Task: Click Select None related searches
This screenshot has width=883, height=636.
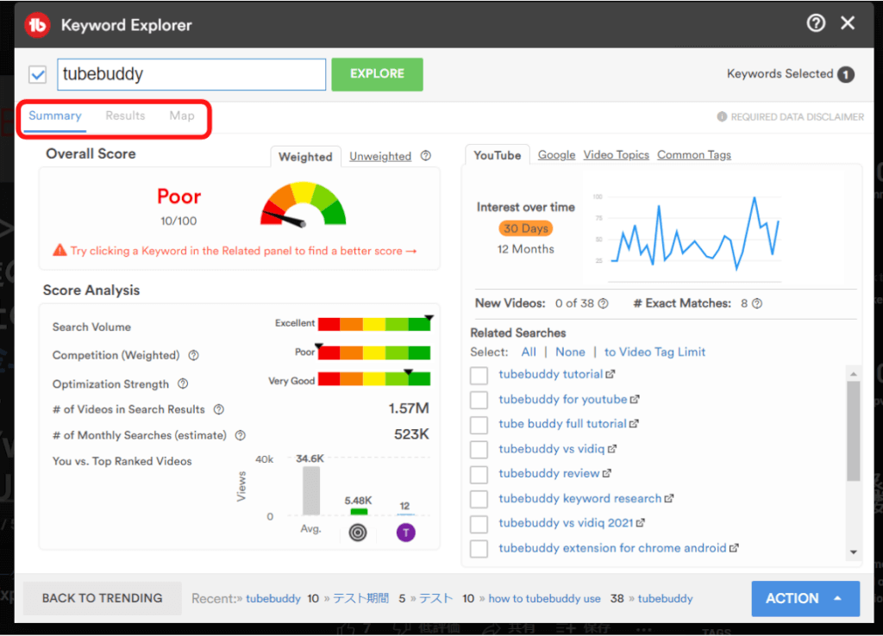Action: 570,352
